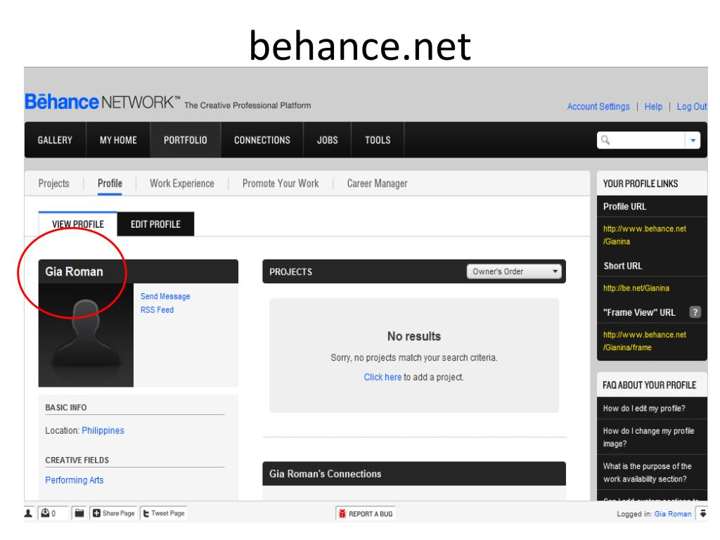This screenshot has height=540, width=720.
Task: Open Account Settings link
Action: [x=598, y=107]
